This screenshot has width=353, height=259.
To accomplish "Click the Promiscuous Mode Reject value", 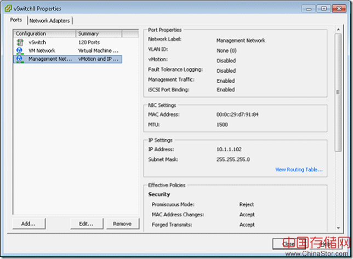I will [247, 204].
